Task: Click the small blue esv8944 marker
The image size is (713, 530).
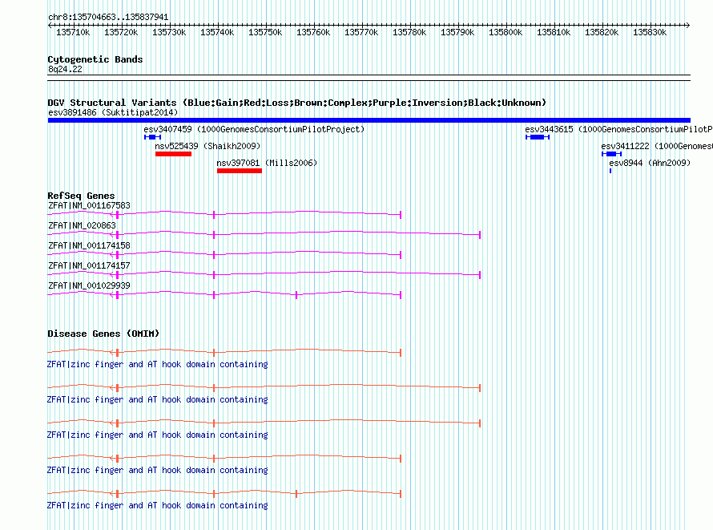Action: [610, 171]
